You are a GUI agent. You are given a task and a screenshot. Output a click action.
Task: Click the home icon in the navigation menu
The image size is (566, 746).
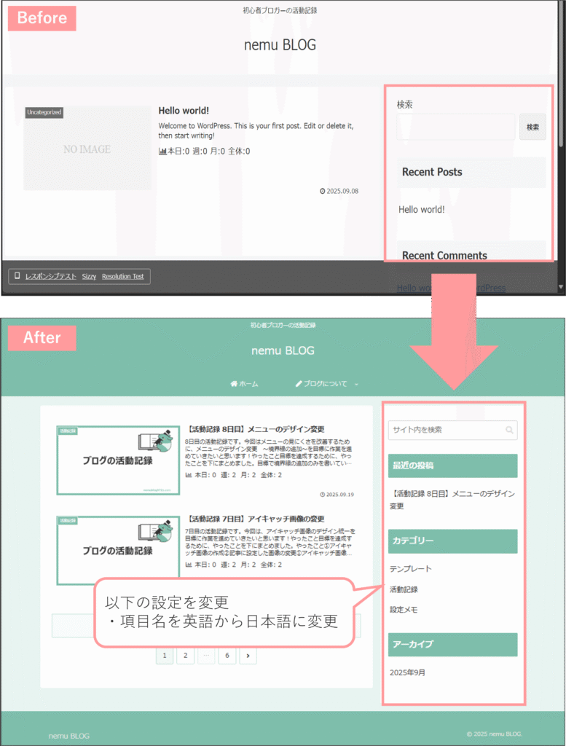point(234,384)
